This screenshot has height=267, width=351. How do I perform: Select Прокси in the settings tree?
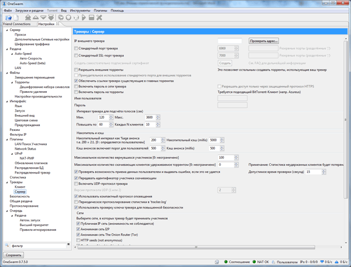[20, 34]
